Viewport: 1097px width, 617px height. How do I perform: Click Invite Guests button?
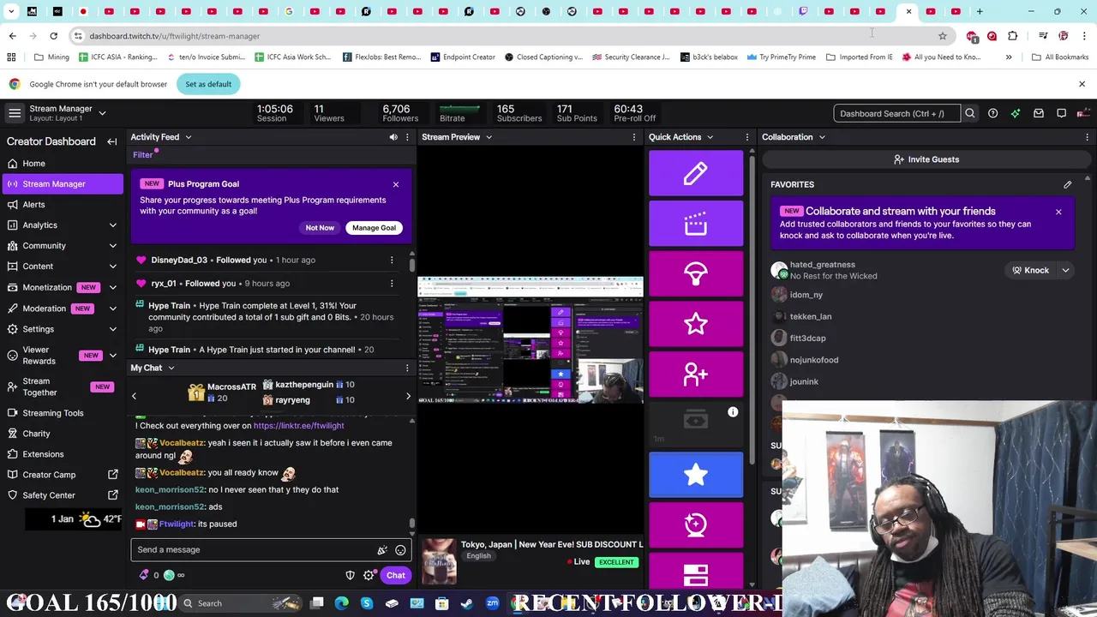click(x=926, y=159)
